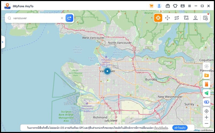Click the Coquitlam map label
The image size is (215, 133).
(206, 60)
